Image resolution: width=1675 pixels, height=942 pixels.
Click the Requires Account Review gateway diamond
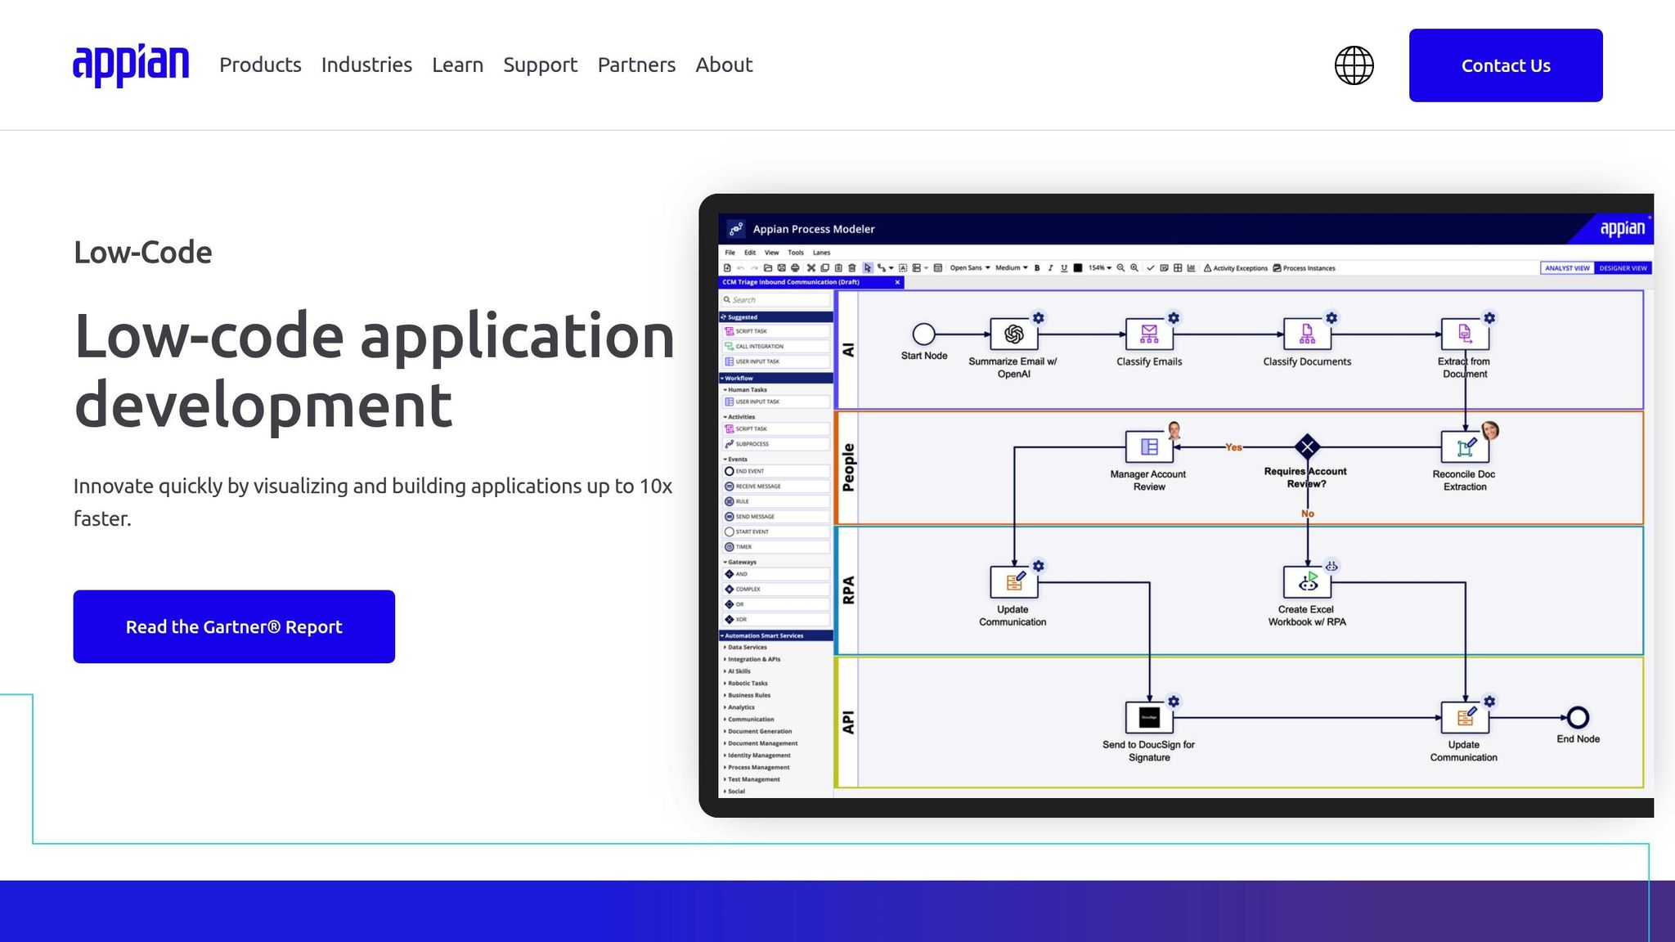point(1307,446)
